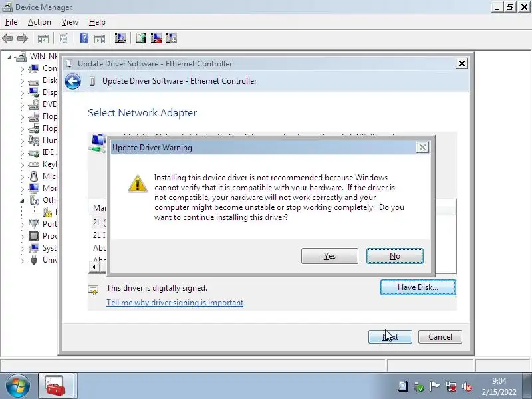The height and width of the screenshot is (399, 532).
Task: Open the Properties toolbar icon
Action: (63, 38)
